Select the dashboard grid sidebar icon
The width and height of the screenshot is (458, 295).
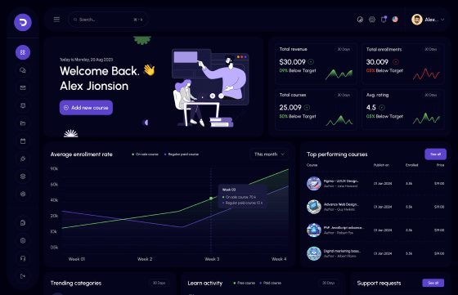click(x=23, y=52)
